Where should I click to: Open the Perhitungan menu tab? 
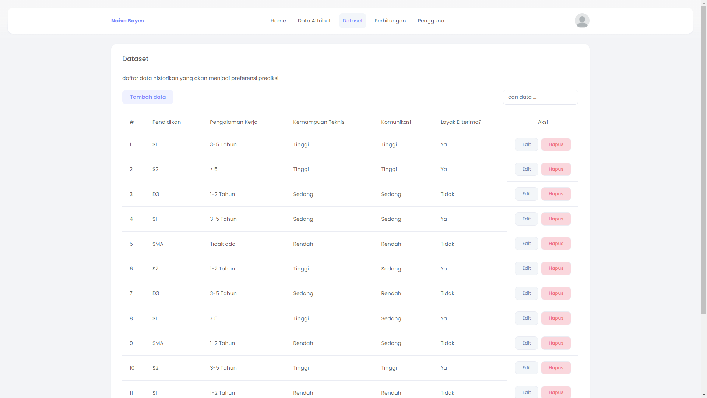click(x=390, y=20)
